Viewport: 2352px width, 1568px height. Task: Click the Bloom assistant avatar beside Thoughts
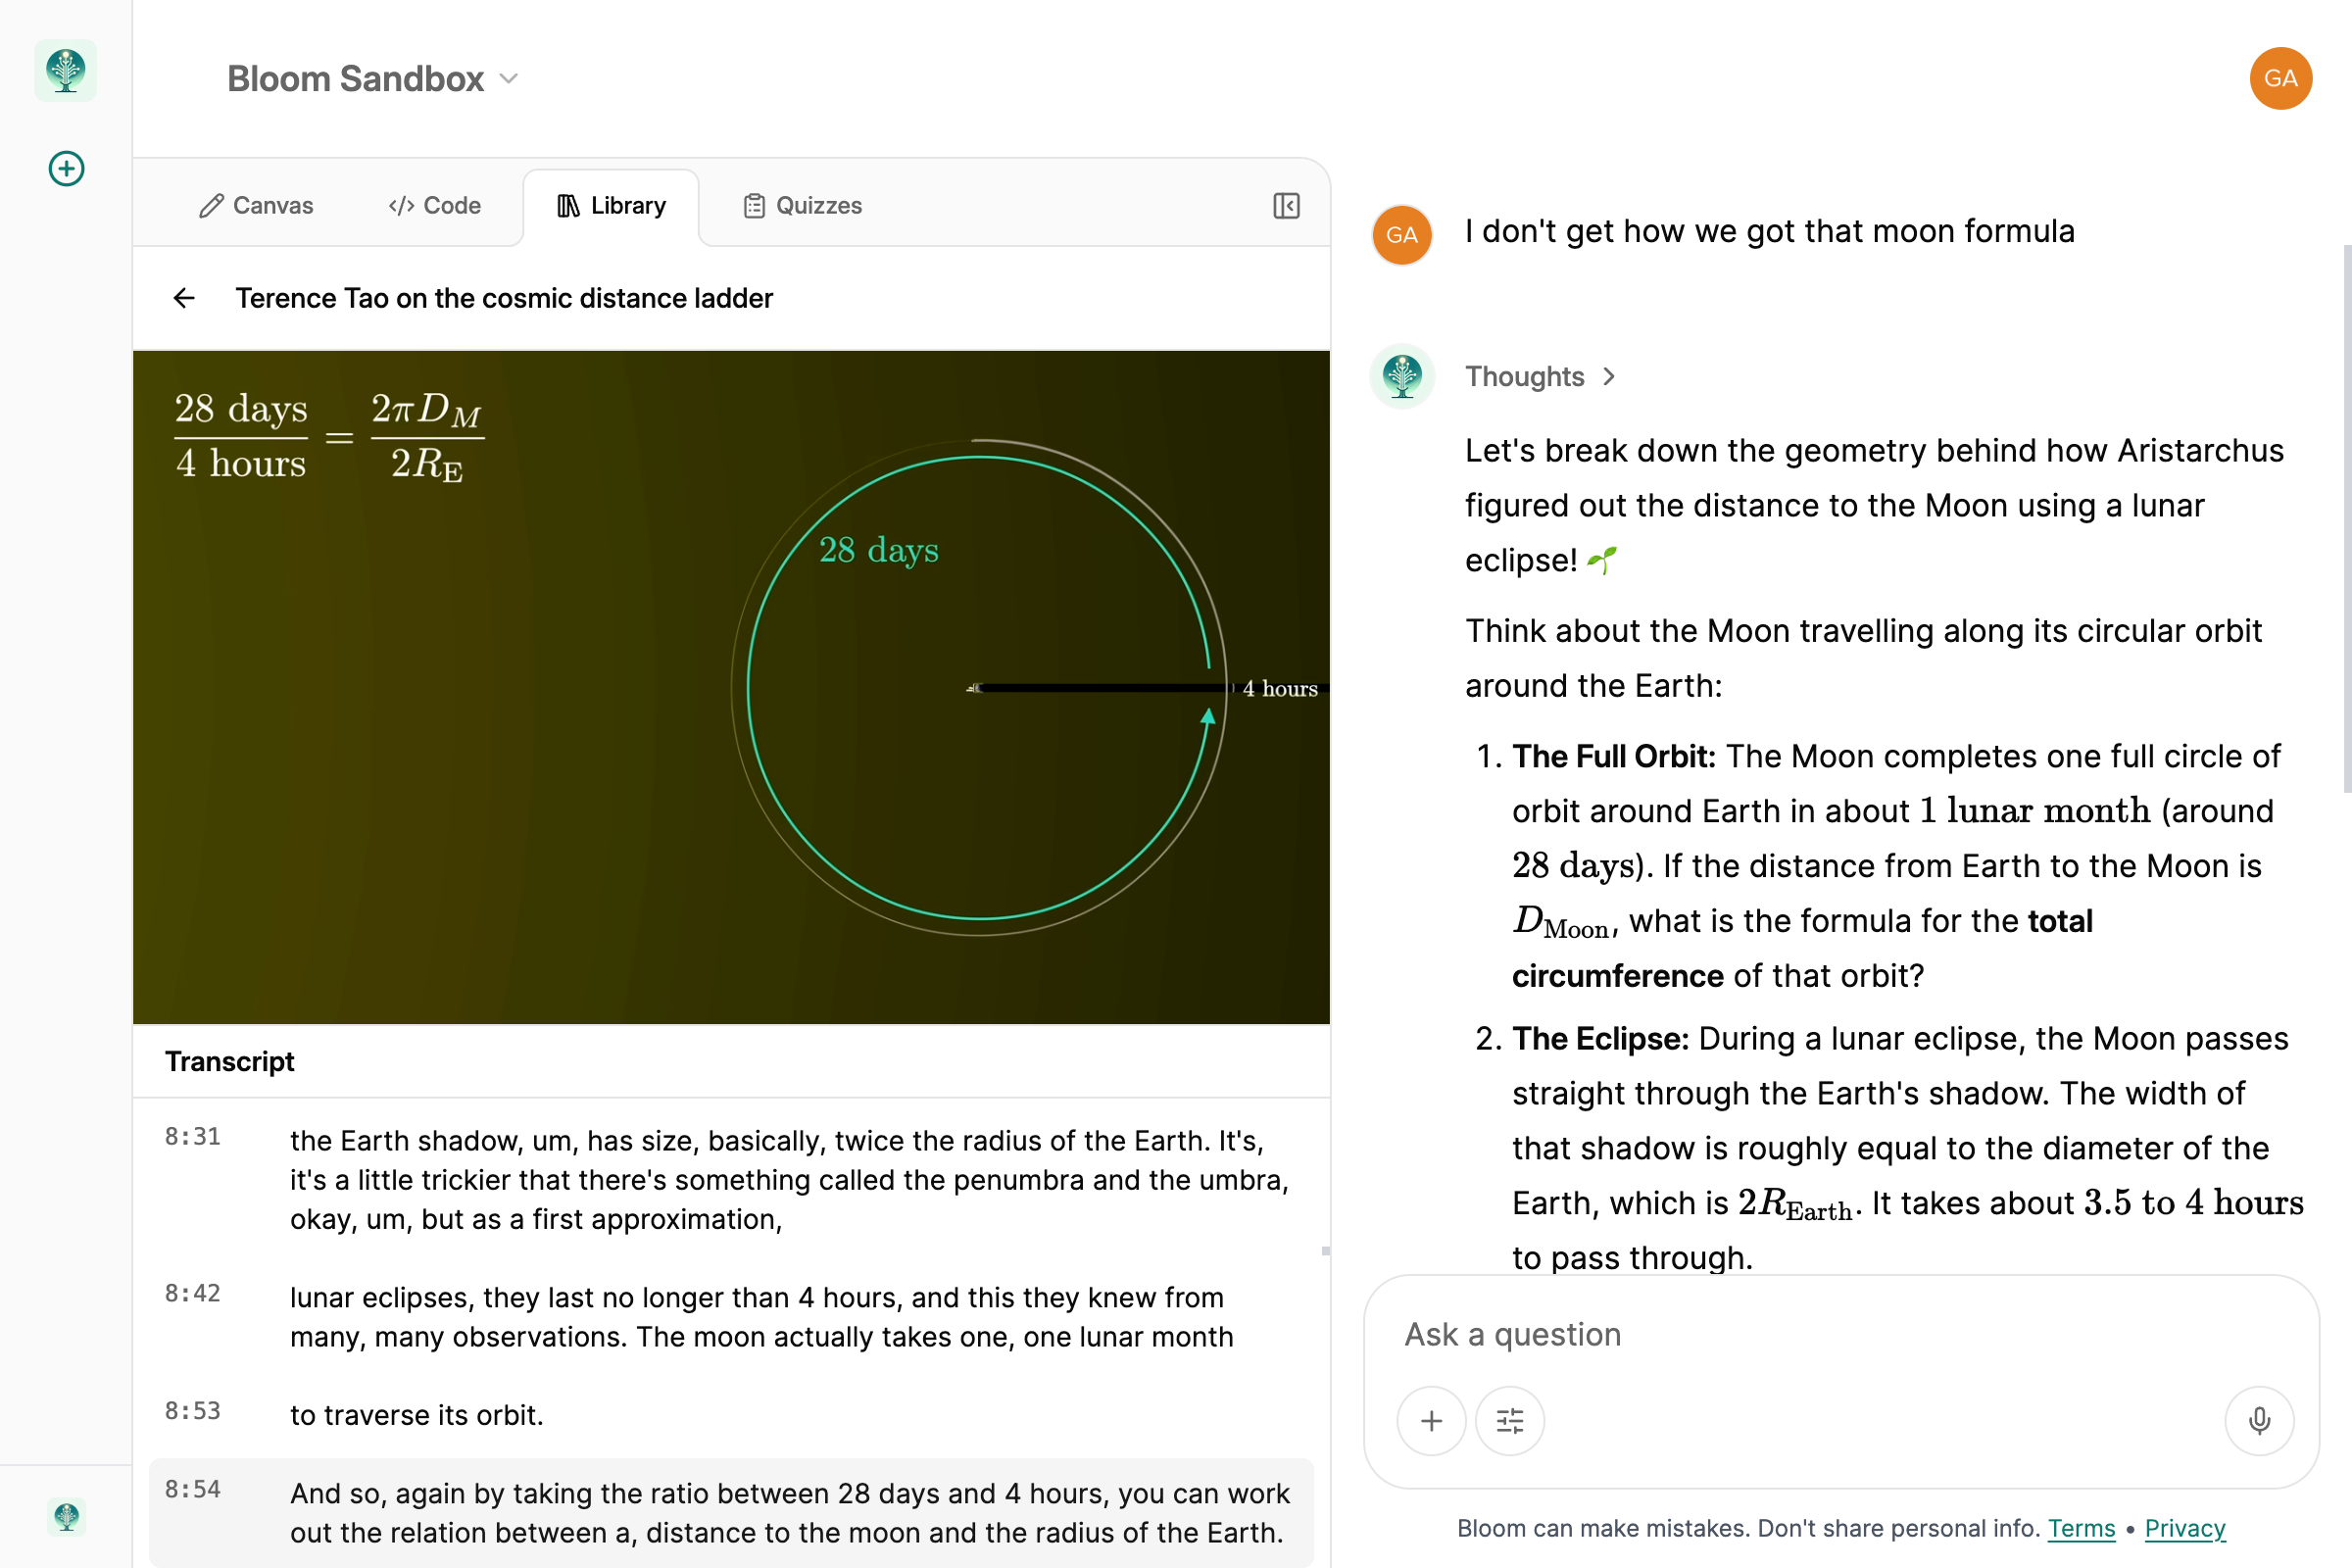pyautogui.click(x=1402, y=376)
